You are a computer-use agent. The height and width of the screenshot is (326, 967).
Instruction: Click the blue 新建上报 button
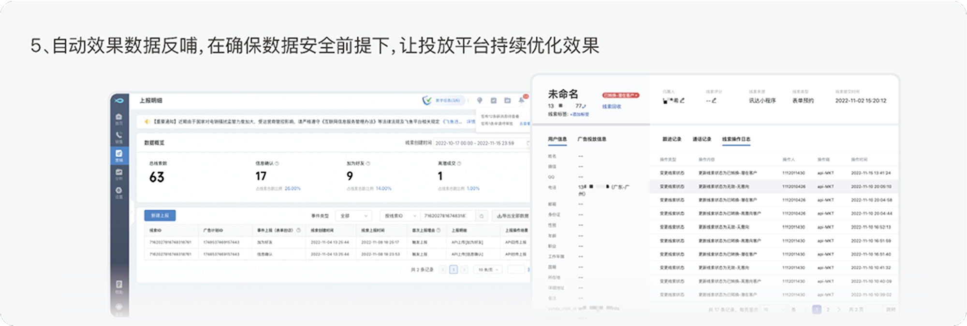point(160,216)
